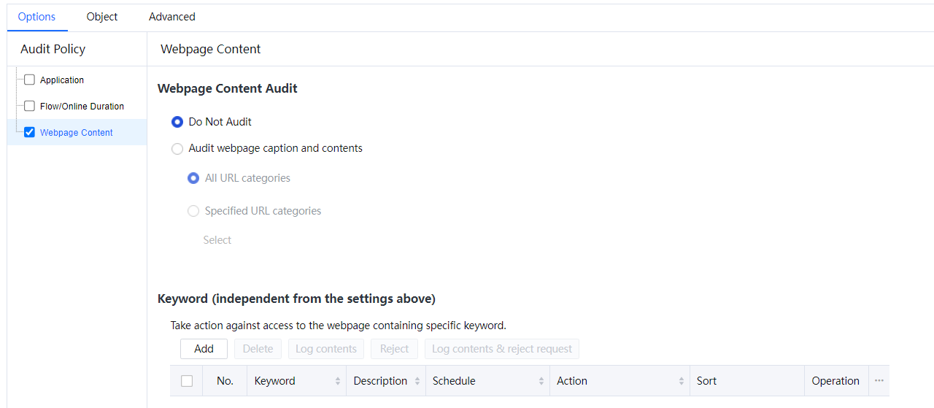Select the Do Not Audit option
Viewport: 934px width, 408px height.
(177, 122)
